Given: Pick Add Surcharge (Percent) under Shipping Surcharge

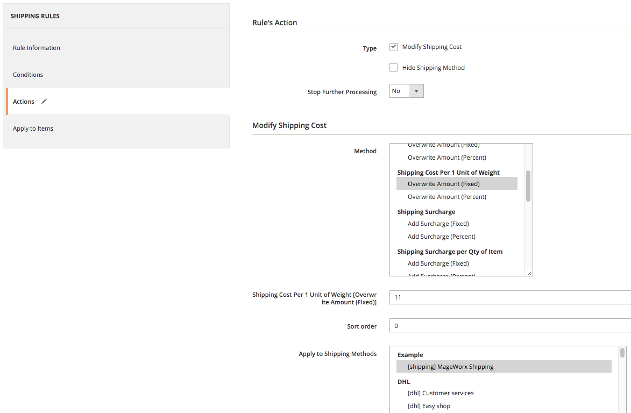Looking at the screenshot, I should click(441, 237).
